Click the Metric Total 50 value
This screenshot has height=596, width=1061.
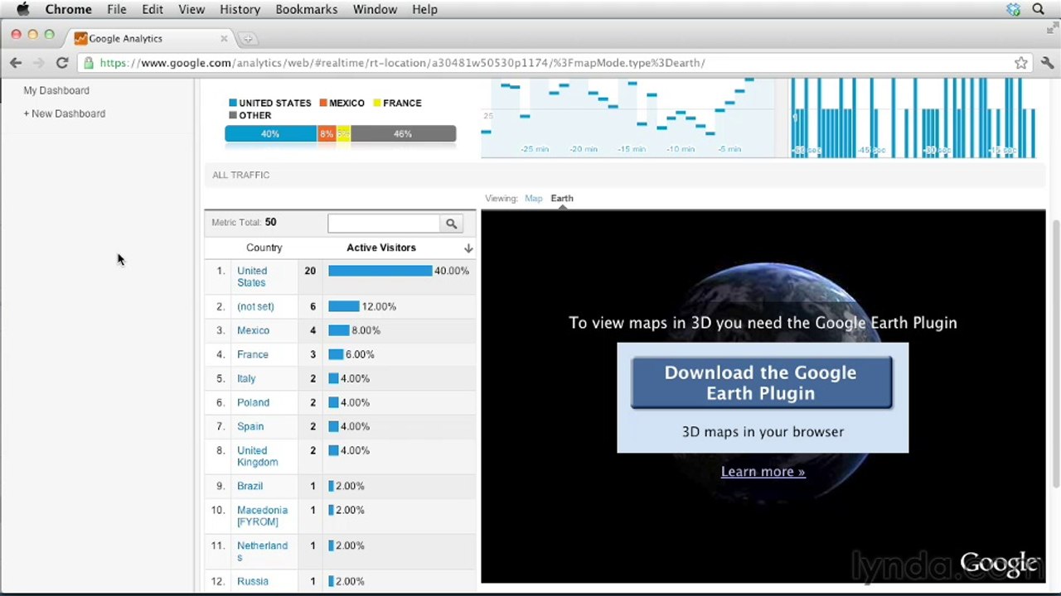click(270, 222)
